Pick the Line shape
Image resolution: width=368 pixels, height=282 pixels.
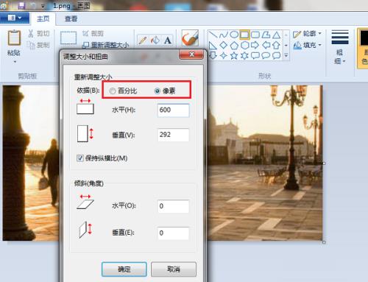213,35
